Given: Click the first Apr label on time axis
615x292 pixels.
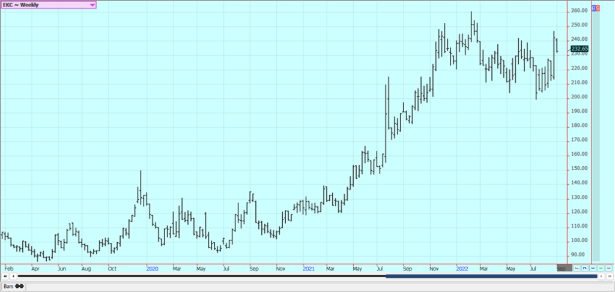Looking at the screenshot, I should click(35, 269).
